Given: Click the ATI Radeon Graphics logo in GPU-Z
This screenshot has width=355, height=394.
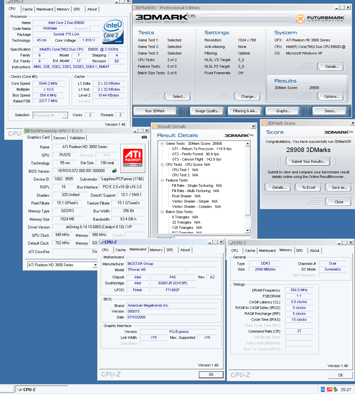Looking at the screenshot, I should point(132,158).
